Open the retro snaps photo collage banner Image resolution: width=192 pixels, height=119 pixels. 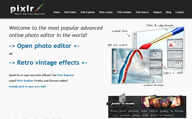(147, 107)
